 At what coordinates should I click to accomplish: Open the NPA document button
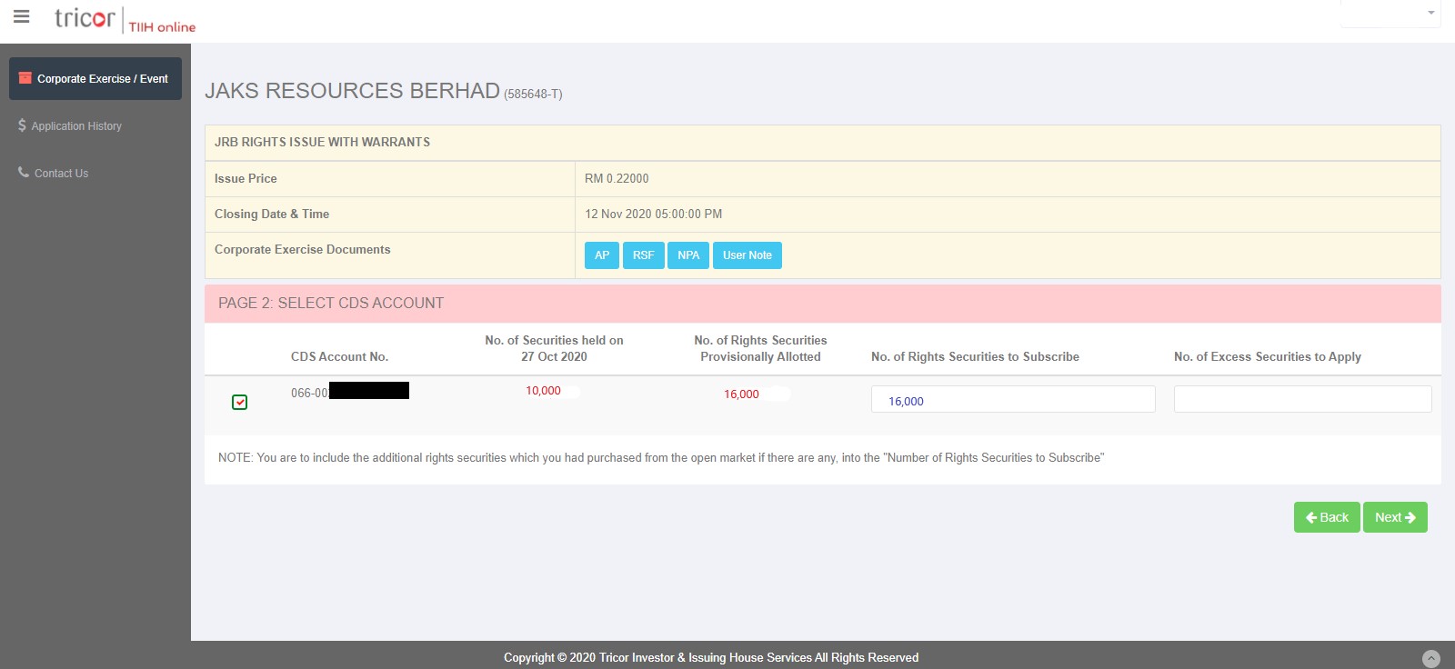point(688,255)
